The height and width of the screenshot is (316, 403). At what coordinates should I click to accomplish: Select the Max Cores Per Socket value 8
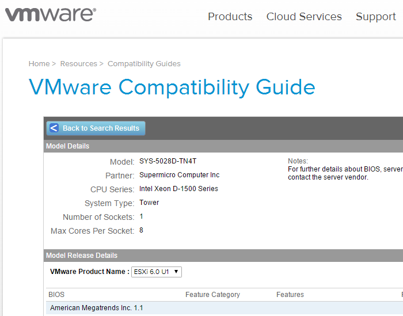point(141,230)
